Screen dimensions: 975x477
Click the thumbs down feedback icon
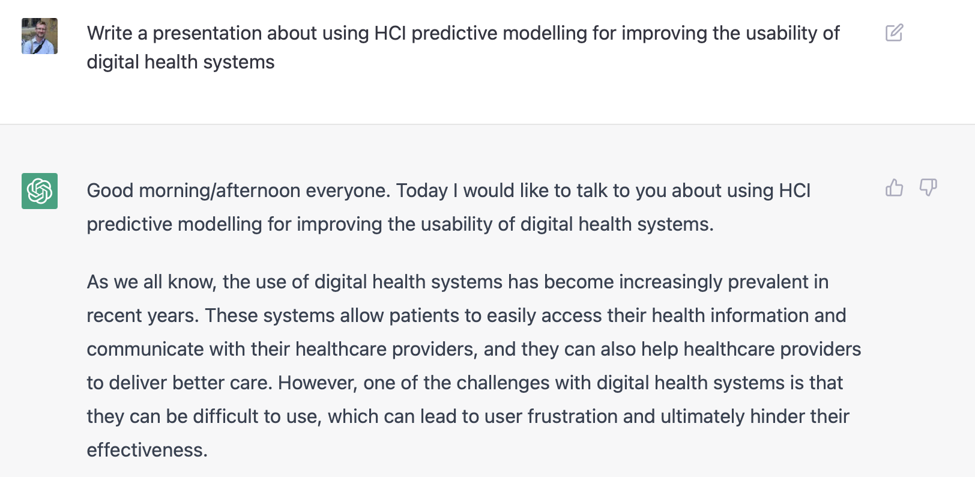pyautogui.click(x=928, y=188)
